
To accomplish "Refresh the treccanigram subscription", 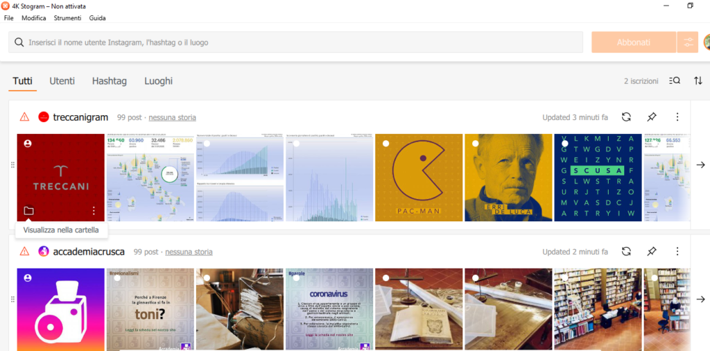I will coord(626,117).
